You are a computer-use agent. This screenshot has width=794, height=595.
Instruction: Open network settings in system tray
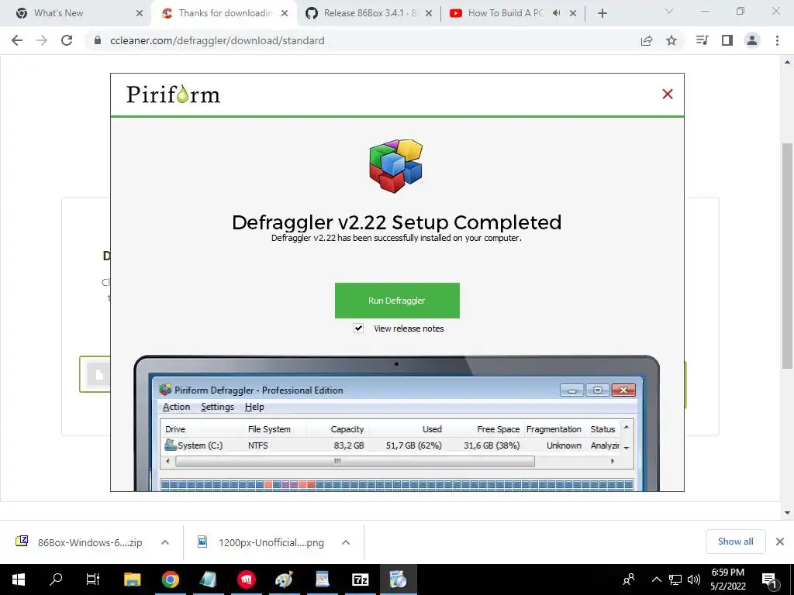[x=675, y=580]
